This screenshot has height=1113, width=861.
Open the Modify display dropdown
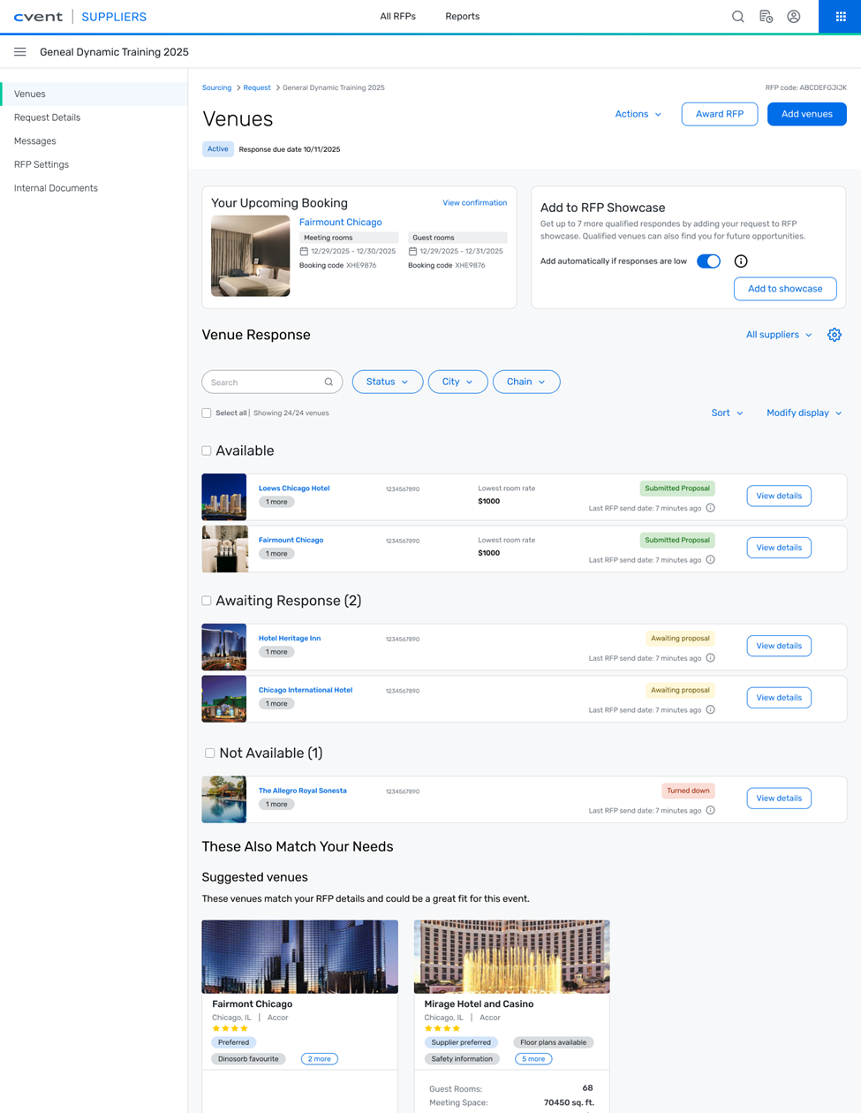click(804, 413)
